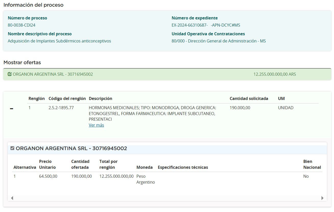The image size is (334, 212).
Task: Collapse renglón 1 using the minus icon
Action: [x=11, y=109]
